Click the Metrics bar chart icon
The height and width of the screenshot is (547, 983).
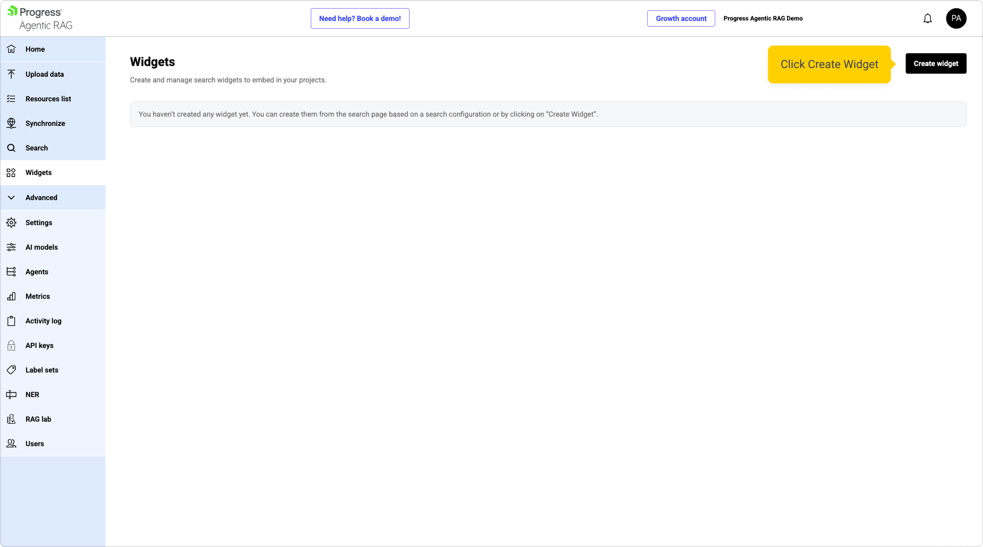[11, 296]
